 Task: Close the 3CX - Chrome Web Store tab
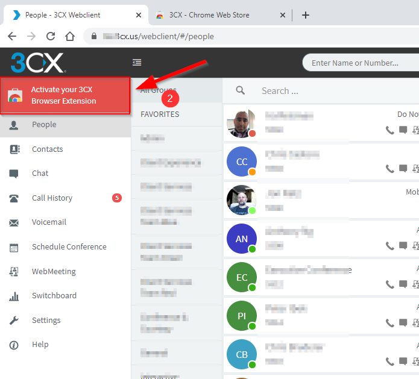click(x=283, y=15)
